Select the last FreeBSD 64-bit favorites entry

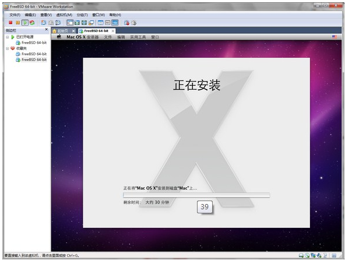coord(34,59)
